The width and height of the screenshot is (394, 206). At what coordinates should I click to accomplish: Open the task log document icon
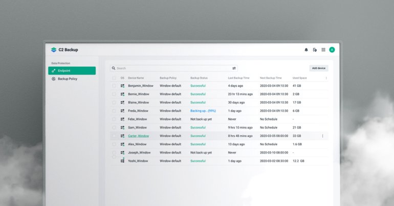[315, 50]
